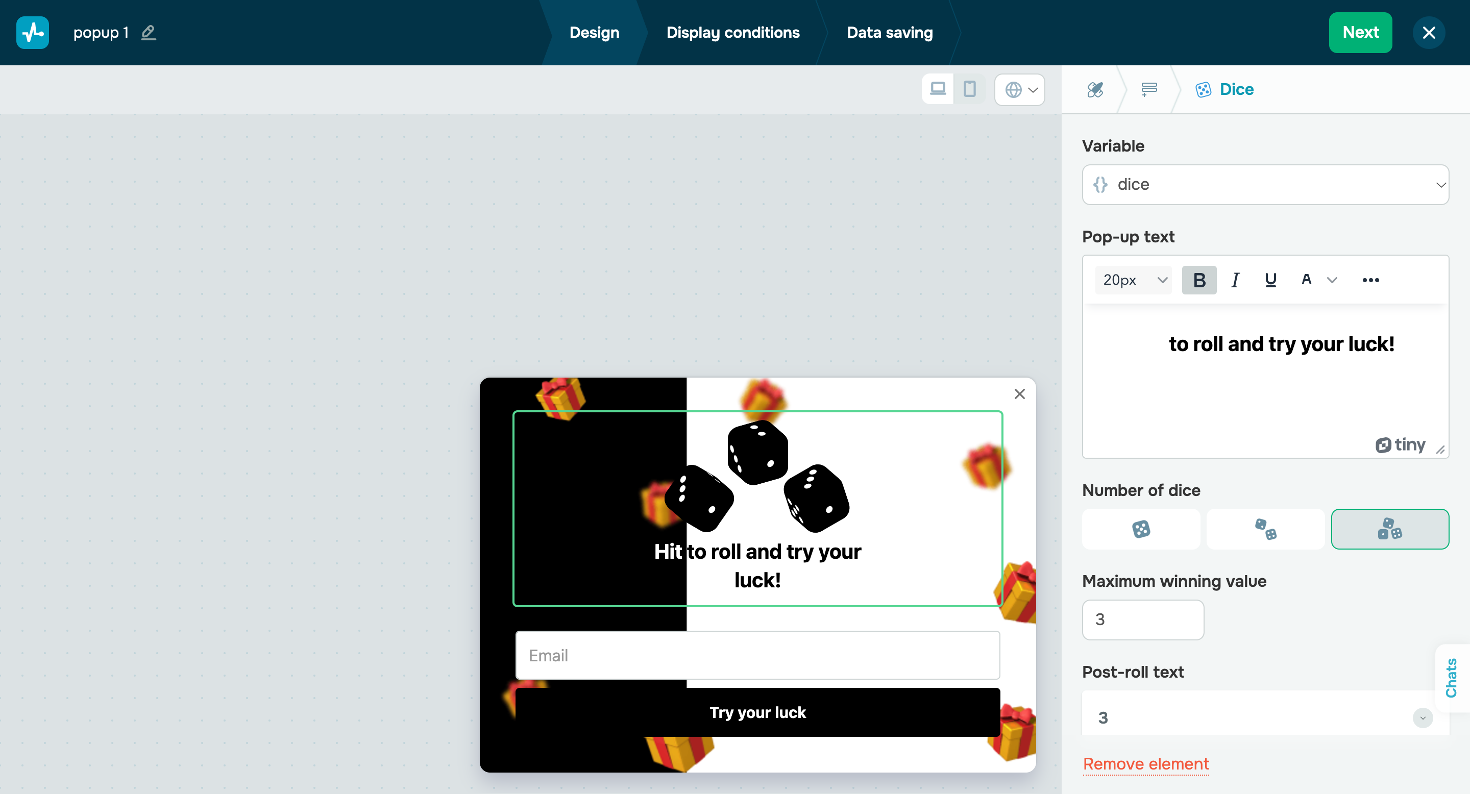Open the elements list breadcrumb icon
Screen dimensions: 1470x794
coord(1149,89)
